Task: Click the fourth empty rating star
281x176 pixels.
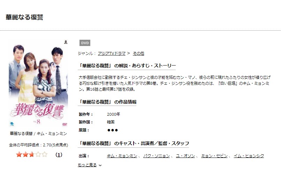Action: pyautogui.click(x=38, y=154)
